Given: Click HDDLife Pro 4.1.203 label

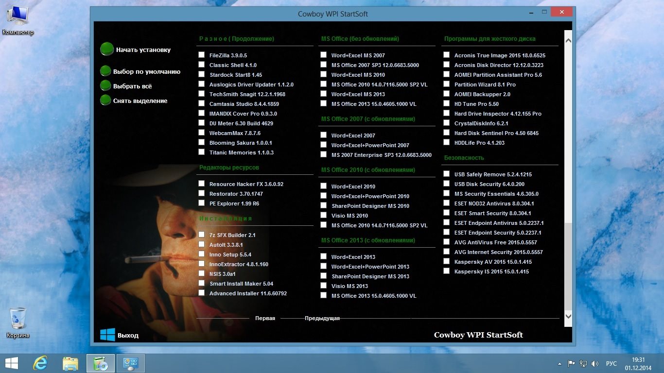Looking at the screenshot, I should pos(479,143).
